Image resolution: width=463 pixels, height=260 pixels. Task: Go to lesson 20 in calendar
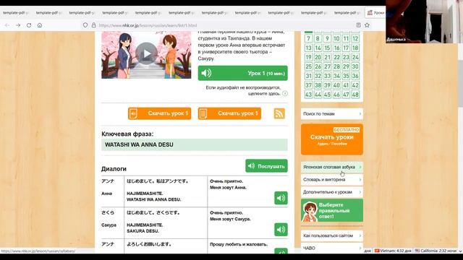click(318, 57)
